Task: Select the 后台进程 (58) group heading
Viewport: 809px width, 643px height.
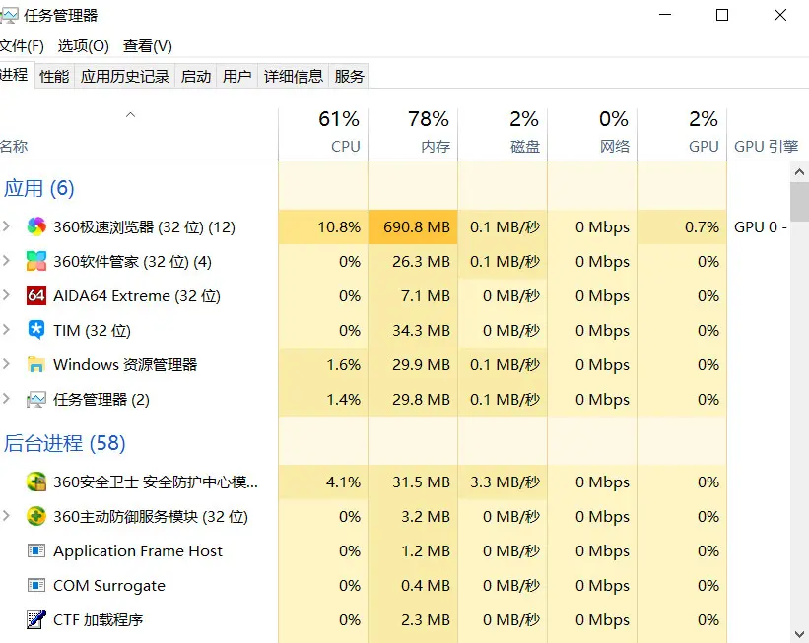Action: click(64, 443)
